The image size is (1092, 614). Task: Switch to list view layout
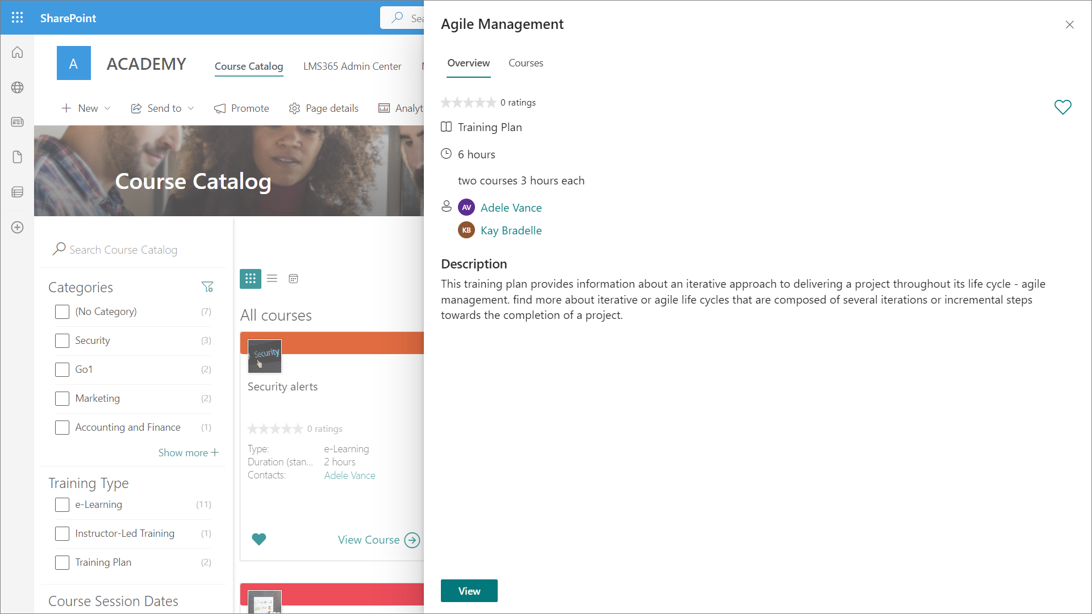[272, 279]
